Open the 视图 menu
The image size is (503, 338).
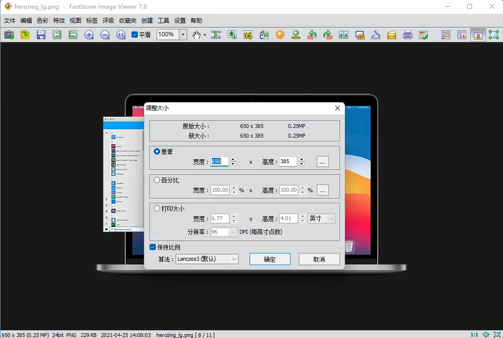[x=75, y=20]
